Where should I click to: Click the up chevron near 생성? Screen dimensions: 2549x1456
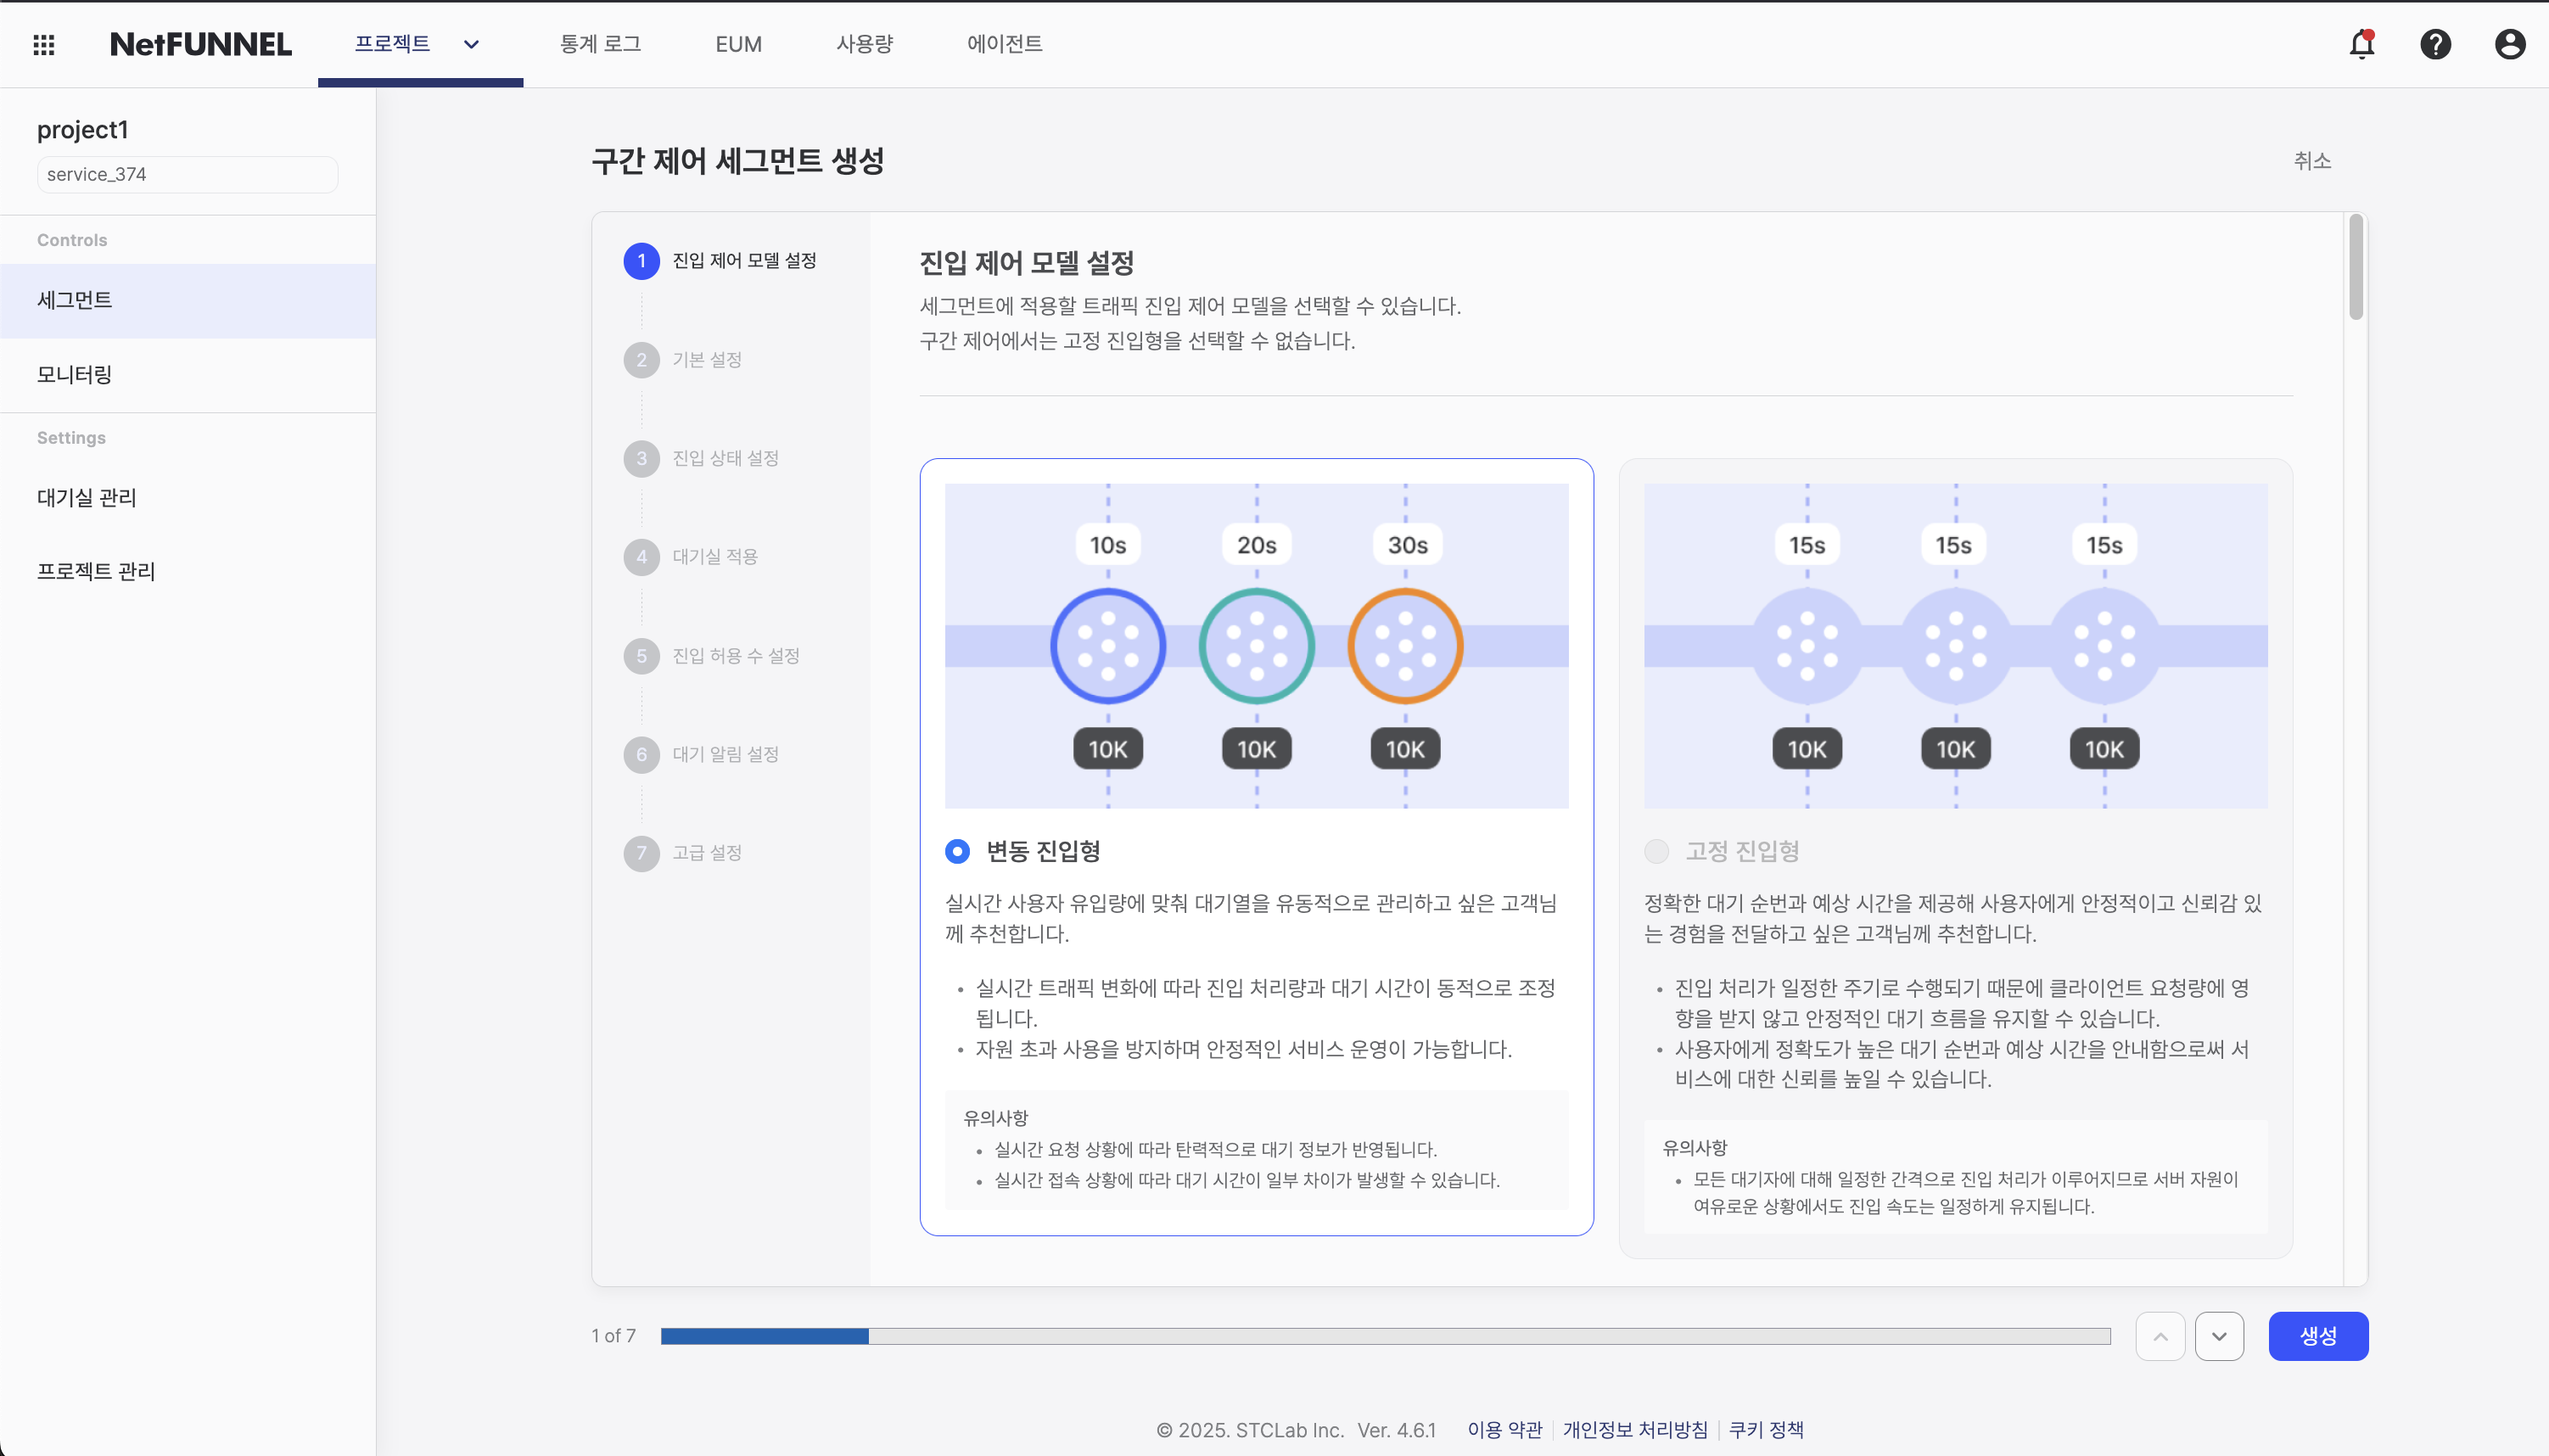tap(2160, 1335)
